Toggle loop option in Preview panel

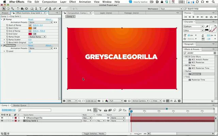pos(211,17)
